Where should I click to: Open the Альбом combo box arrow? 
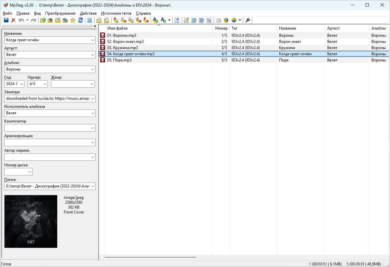92,70
